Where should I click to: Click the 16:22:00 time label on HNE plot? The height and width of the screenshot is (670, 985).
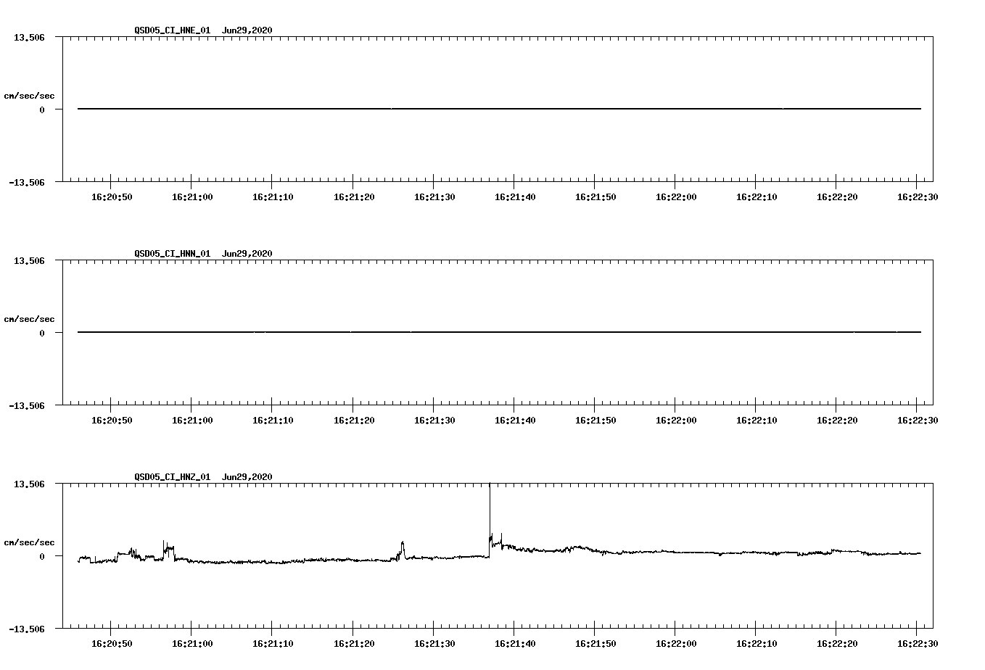click(x=675, y=197)
